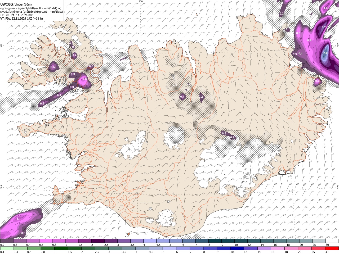Click the 0.1 label on the lower scale
Image resolution: width=339 pixels, height=254 pixels.
(2, 252)
